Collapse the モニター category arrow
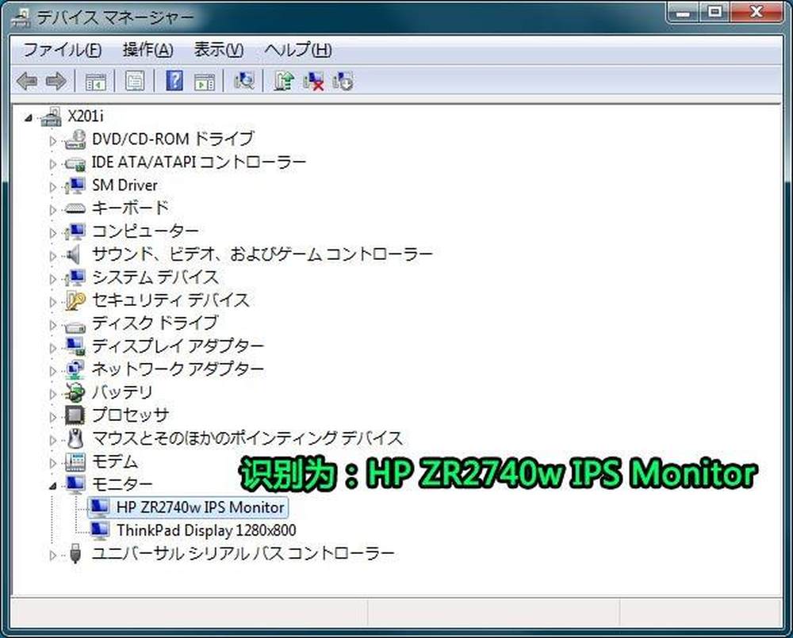 pos(52,486)
